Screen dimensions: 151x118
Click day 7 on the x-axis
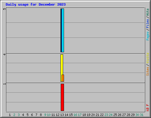click(36, 115)
